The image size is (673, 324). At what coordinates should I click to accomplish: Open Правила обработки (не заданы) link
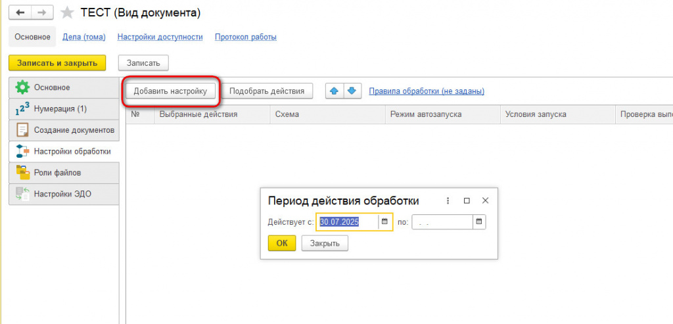click(x=427, y=91)
